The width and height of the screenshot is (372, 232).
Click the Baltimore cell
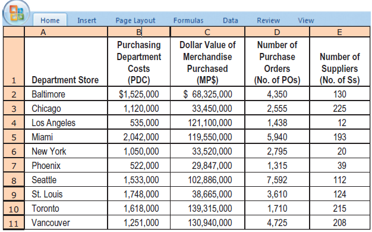pos(66,94)
